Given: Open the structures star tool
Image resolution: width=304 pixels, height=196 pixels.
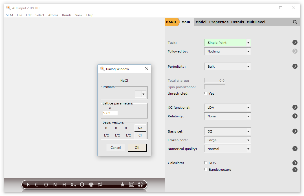Looking at the screenshot, I should [x=122, y=184].
